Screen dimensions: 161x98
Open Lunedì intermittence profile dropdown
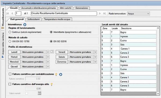pyautogui.click(x=35, y=52)
